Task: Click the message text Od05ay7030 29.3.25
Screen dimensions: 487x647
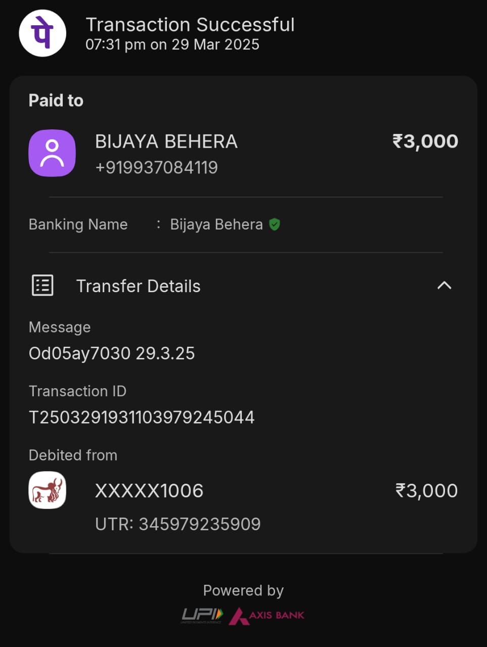Action: [112, 353]
